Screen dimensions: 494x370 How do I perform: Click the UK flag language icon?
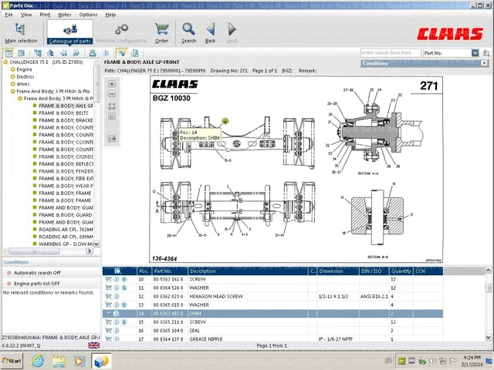(94, 345)
